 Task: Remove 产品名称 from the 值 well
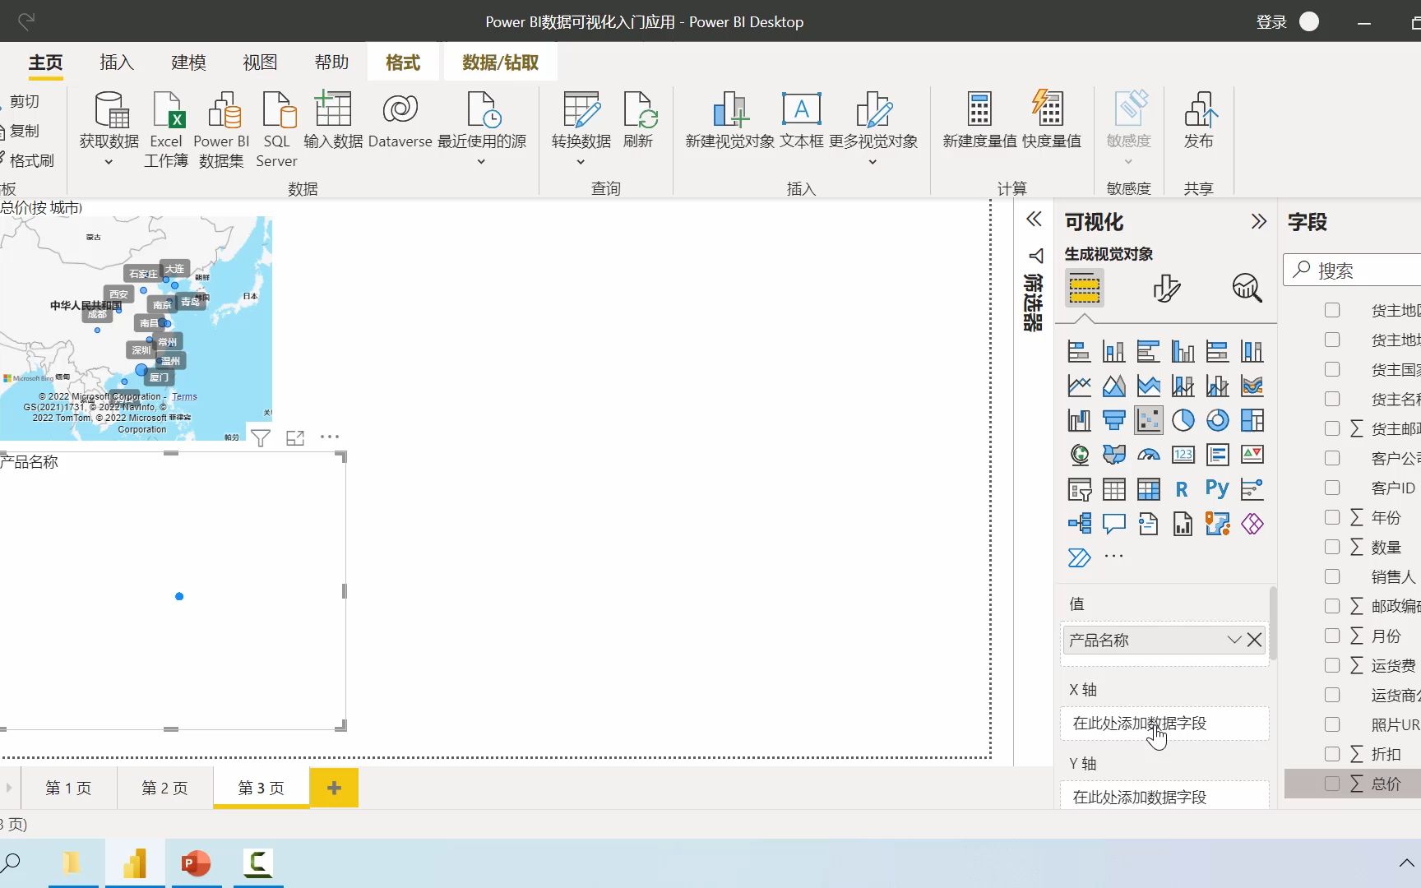[1254, 640]
